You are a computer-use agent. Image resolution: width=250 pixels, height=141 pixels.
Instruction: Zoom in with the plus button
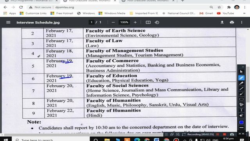pos(135,22)
